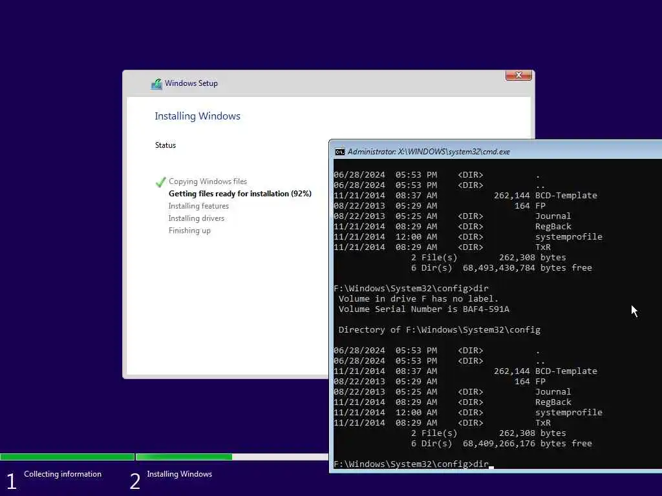Click the cmd.exe window title icon
The image size is (662, 496).
click(339, 152)
